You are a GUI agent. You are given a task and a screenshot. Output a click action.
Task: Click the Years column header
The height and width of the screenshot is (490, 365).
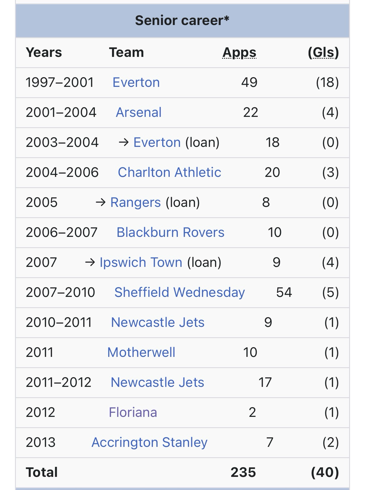pos(44,52)
